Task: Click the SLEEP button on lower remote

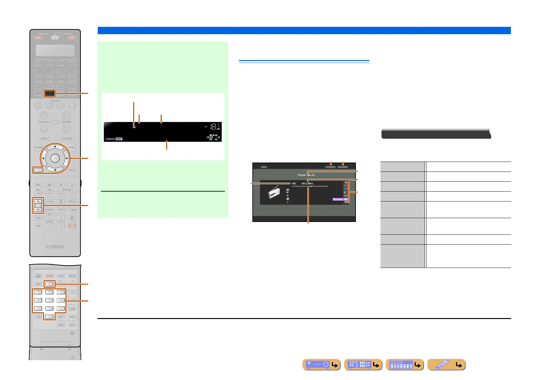Action: [x=72, y=308]
